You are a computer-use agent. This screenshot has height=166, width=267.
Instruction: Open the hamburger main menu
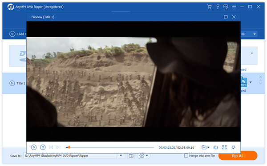point(234,7)
